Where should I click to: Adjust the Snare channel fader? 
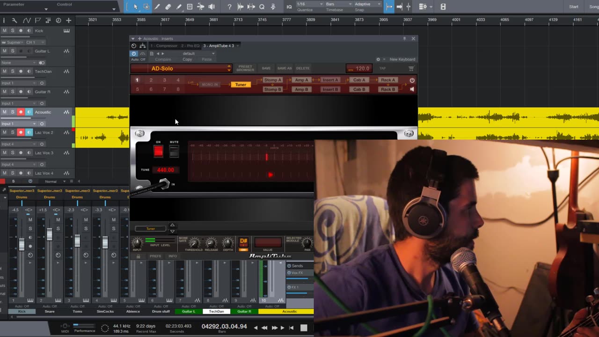coord(49,234)
